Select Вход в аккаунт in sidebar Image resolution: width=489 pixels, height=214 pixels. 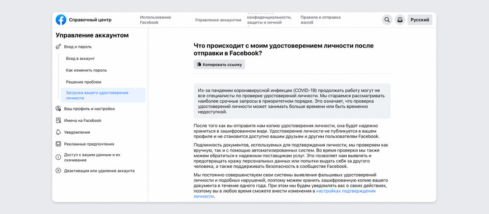click(x=80, y=58)
